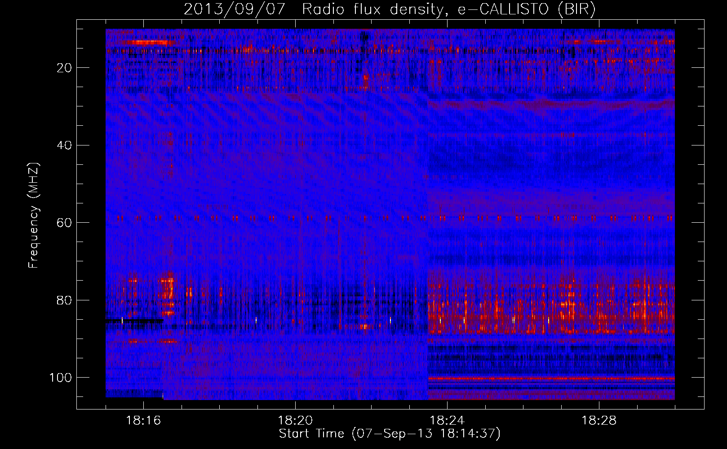Screen dimensions: 727x449
Task: Click the plot title "2013/09/07 Radio flux density, e-CALLISTO (BIR)"
Action: tap(390, 9)
